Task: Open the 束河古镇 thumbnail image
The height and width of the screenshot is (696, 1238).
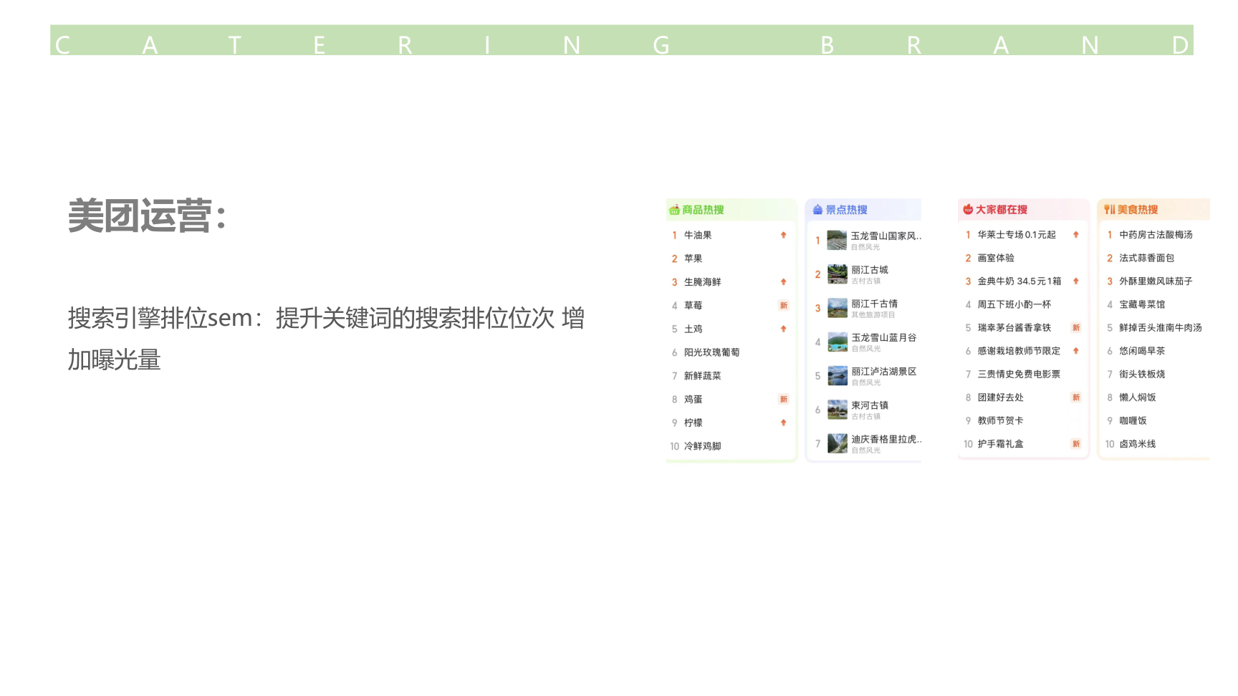Action: click(x=837, y=410)
